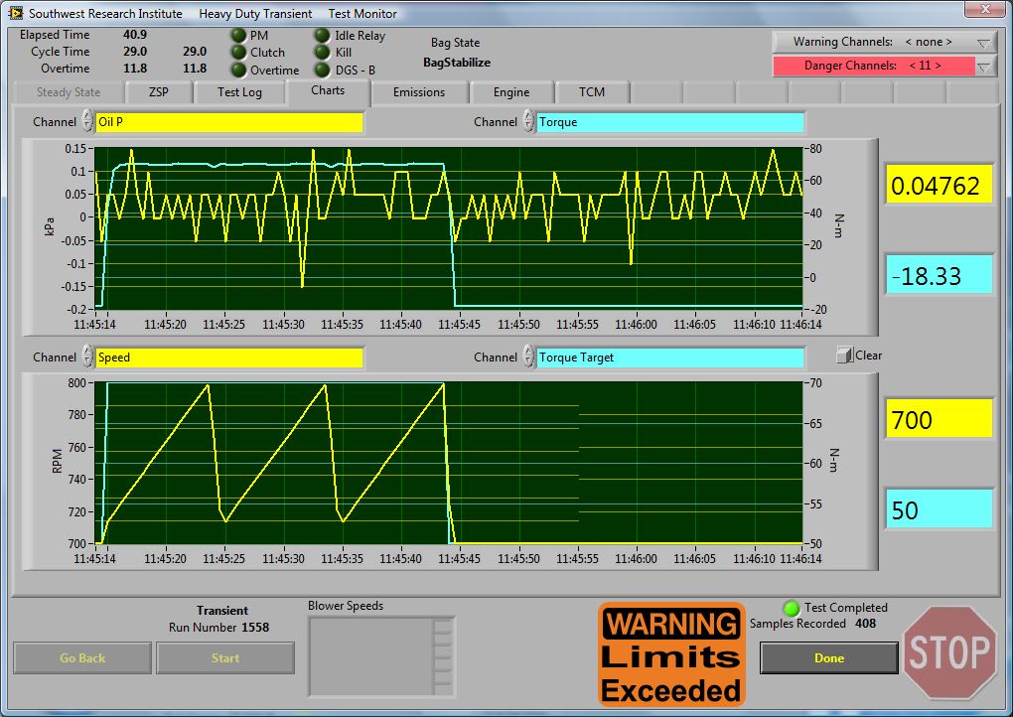The image size is (1013, 717).
Task: Click the cyan Torque channel field
Action: 670,122
